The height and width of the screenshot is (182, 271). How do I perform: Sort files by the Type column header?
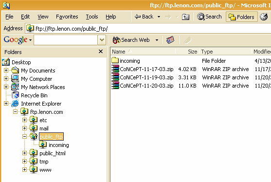226,52
